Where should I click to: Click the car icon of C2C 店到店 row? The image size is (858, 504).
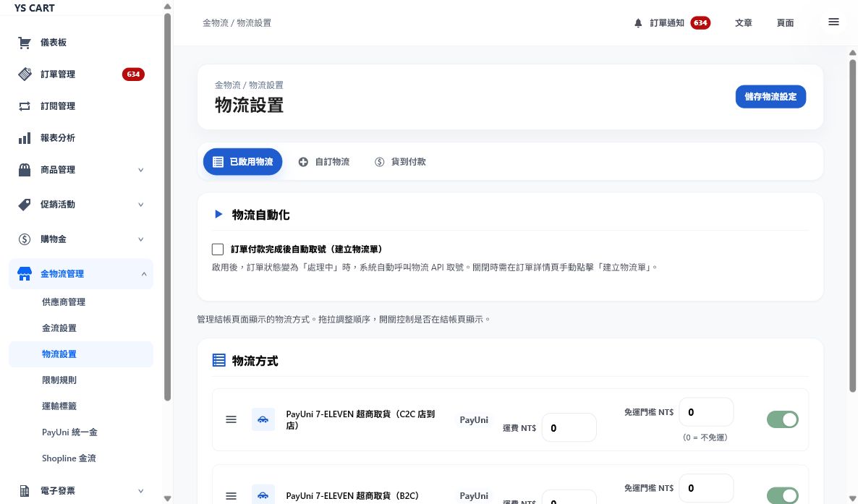(x=263, y=419)
